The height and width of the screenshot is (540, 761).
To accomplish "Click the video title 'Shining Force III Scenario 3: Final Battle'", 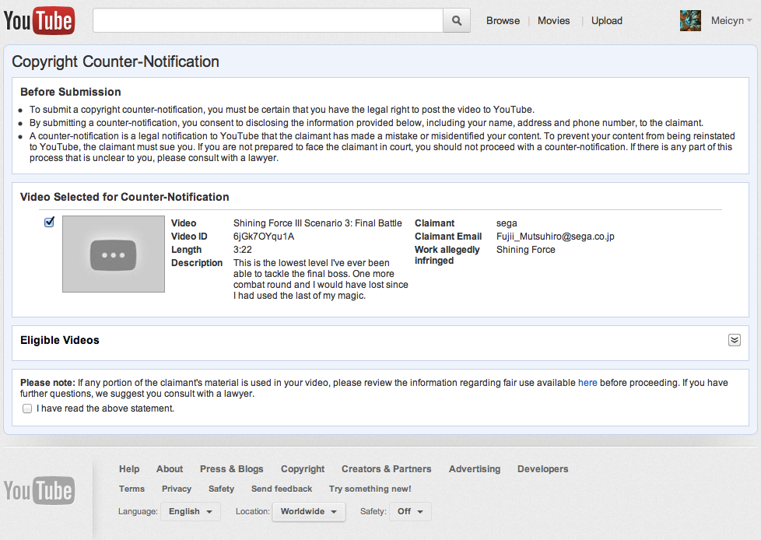I will 317,223.
